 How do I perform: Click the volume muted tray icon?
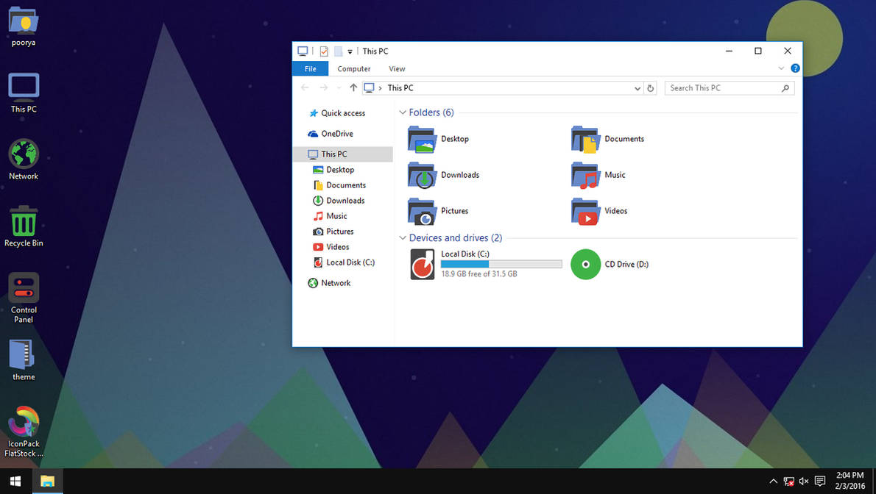click(804, 482)
